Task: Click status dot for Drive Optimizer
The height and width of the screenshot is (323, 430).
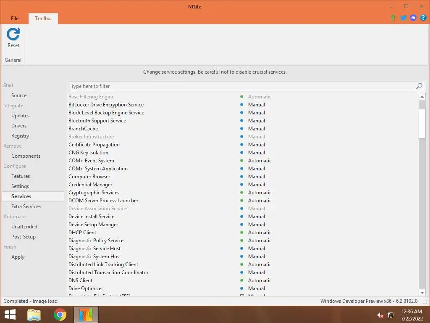Action: pos(241,289)
